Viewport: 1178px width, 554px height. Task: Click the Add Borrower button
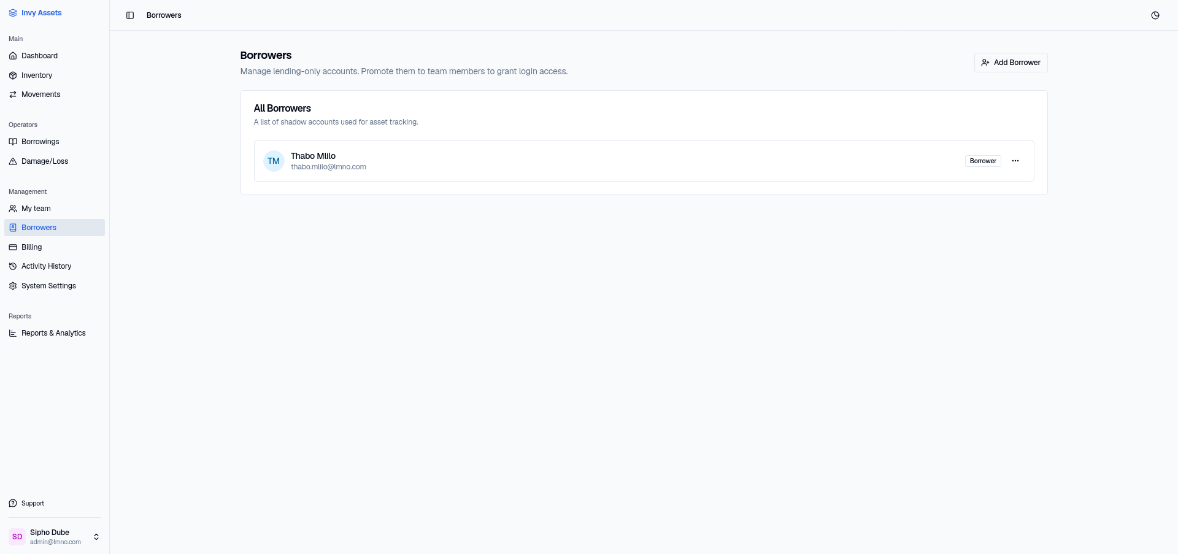tap(1011, 63)
